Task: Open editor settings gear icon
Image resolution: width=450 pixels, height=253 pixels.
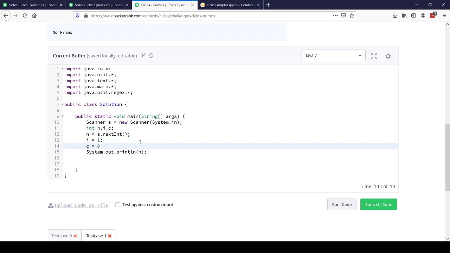Action: click(x=388, y=56)
